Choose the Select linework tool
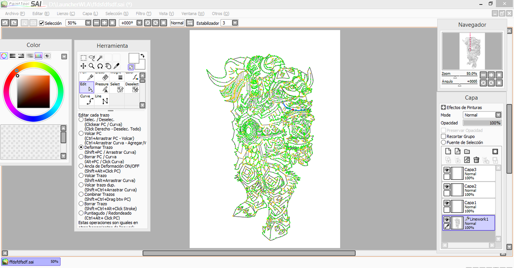This screenshot has width=514, height=268. 117,87
